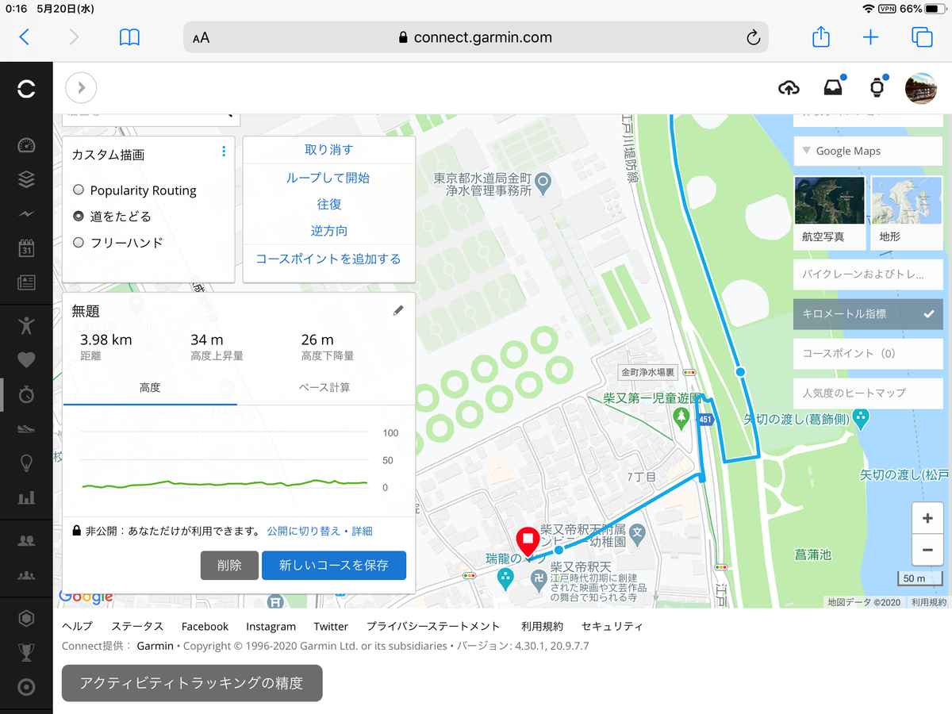952x714 pixels.
Task: Open the connections people sidebar icon
Action: (26, 540)
